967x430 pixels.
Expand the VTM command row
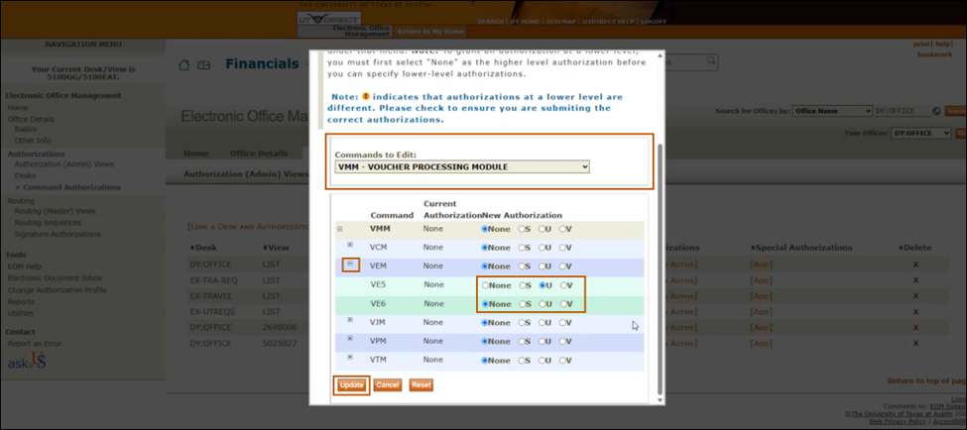click(x=350, y=357)
